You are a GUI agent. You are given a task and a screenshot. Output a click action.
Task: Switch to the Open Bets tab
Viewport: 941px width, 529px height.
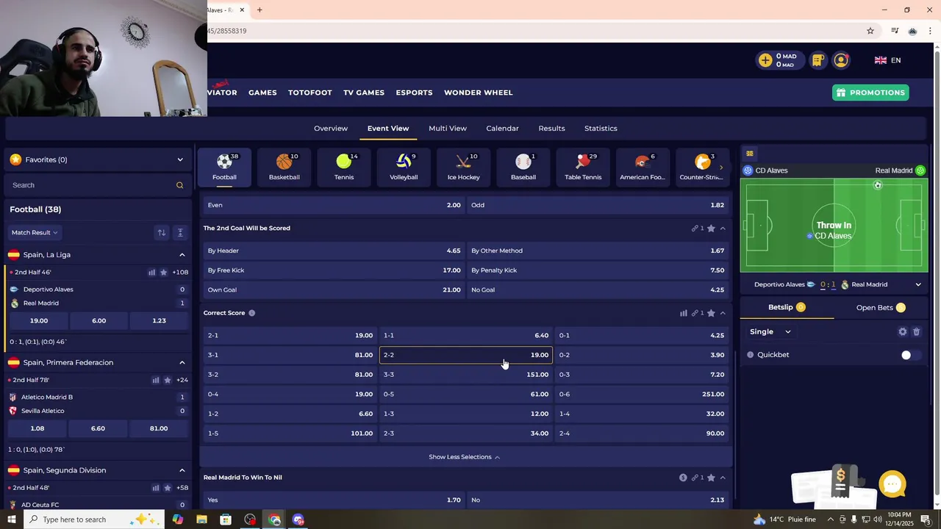click(x=881, y=308)
